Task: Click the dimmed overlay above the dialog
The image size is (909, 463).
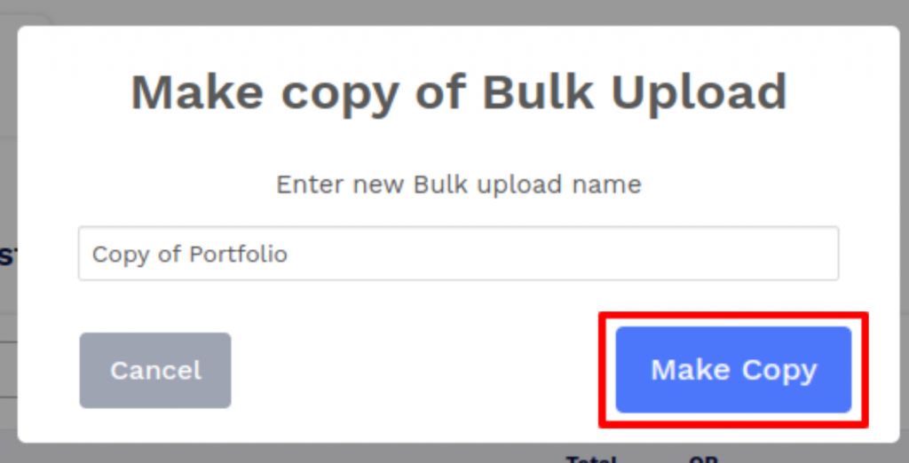Action: click(x=454, y=12)
